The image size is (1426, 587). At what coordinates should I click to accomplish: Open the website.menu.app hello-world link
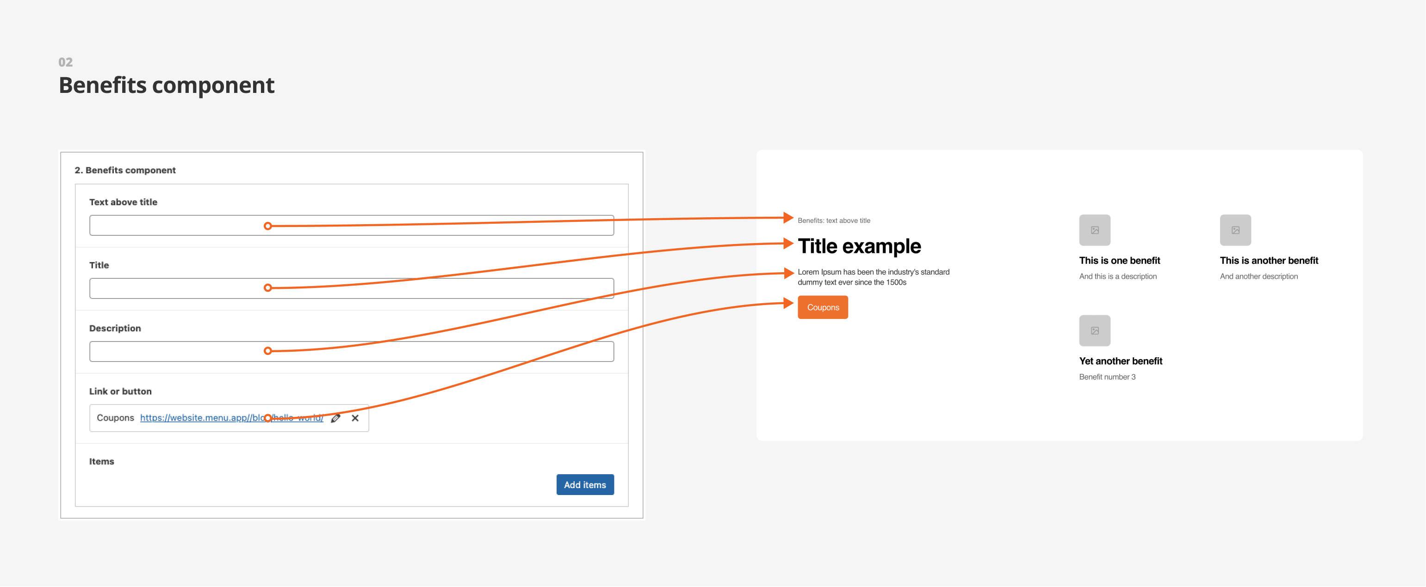231,418
